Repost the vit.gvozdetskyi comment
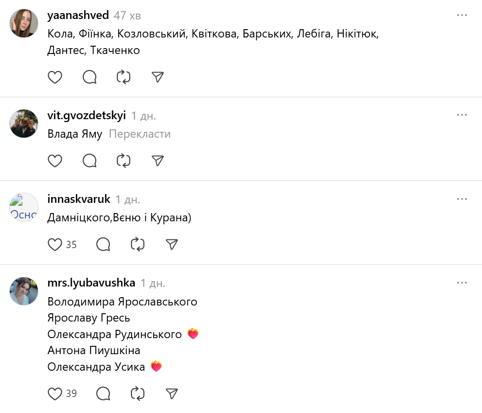 coord(124,161)
